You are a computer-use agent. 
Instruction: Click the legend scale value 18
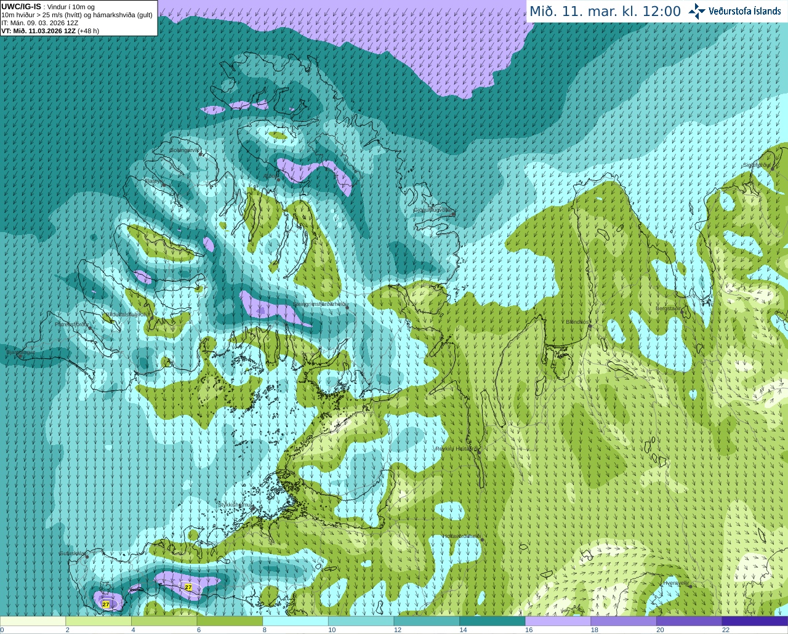[x=594, y=630]
